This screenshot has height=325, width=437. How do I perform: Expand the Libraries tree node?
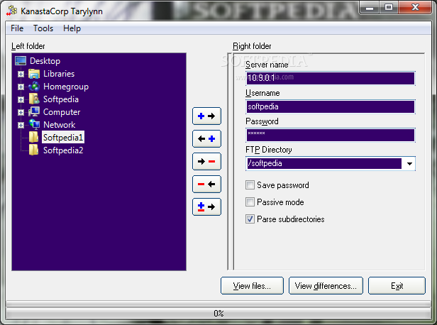pos(21,74)
